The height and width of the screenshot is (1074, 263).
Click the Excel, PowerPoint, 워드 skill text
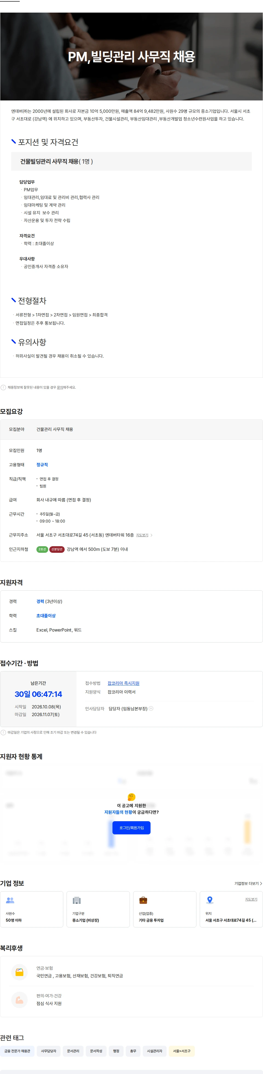coord(59,630)
